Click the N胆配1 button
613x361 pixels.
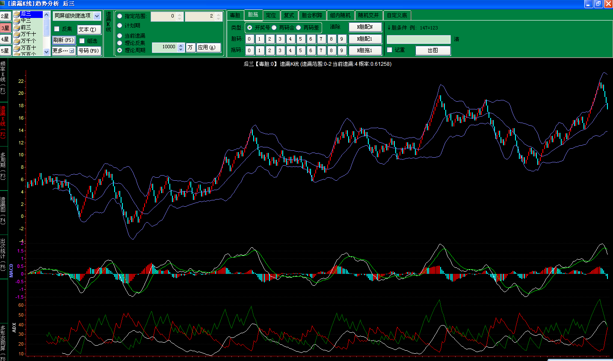click(365, 39)
